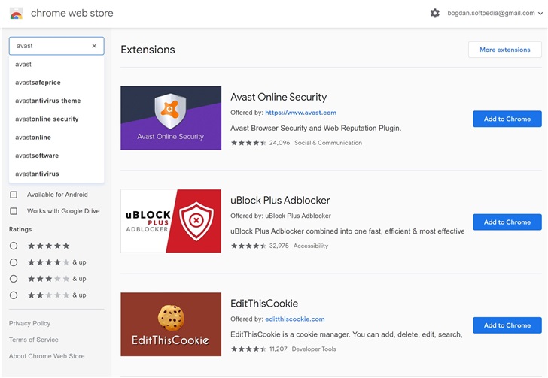Open EditThisCookie cookie thumbnail
The width and height of the screenshot is (548, 378).
(x=171, y=324)
